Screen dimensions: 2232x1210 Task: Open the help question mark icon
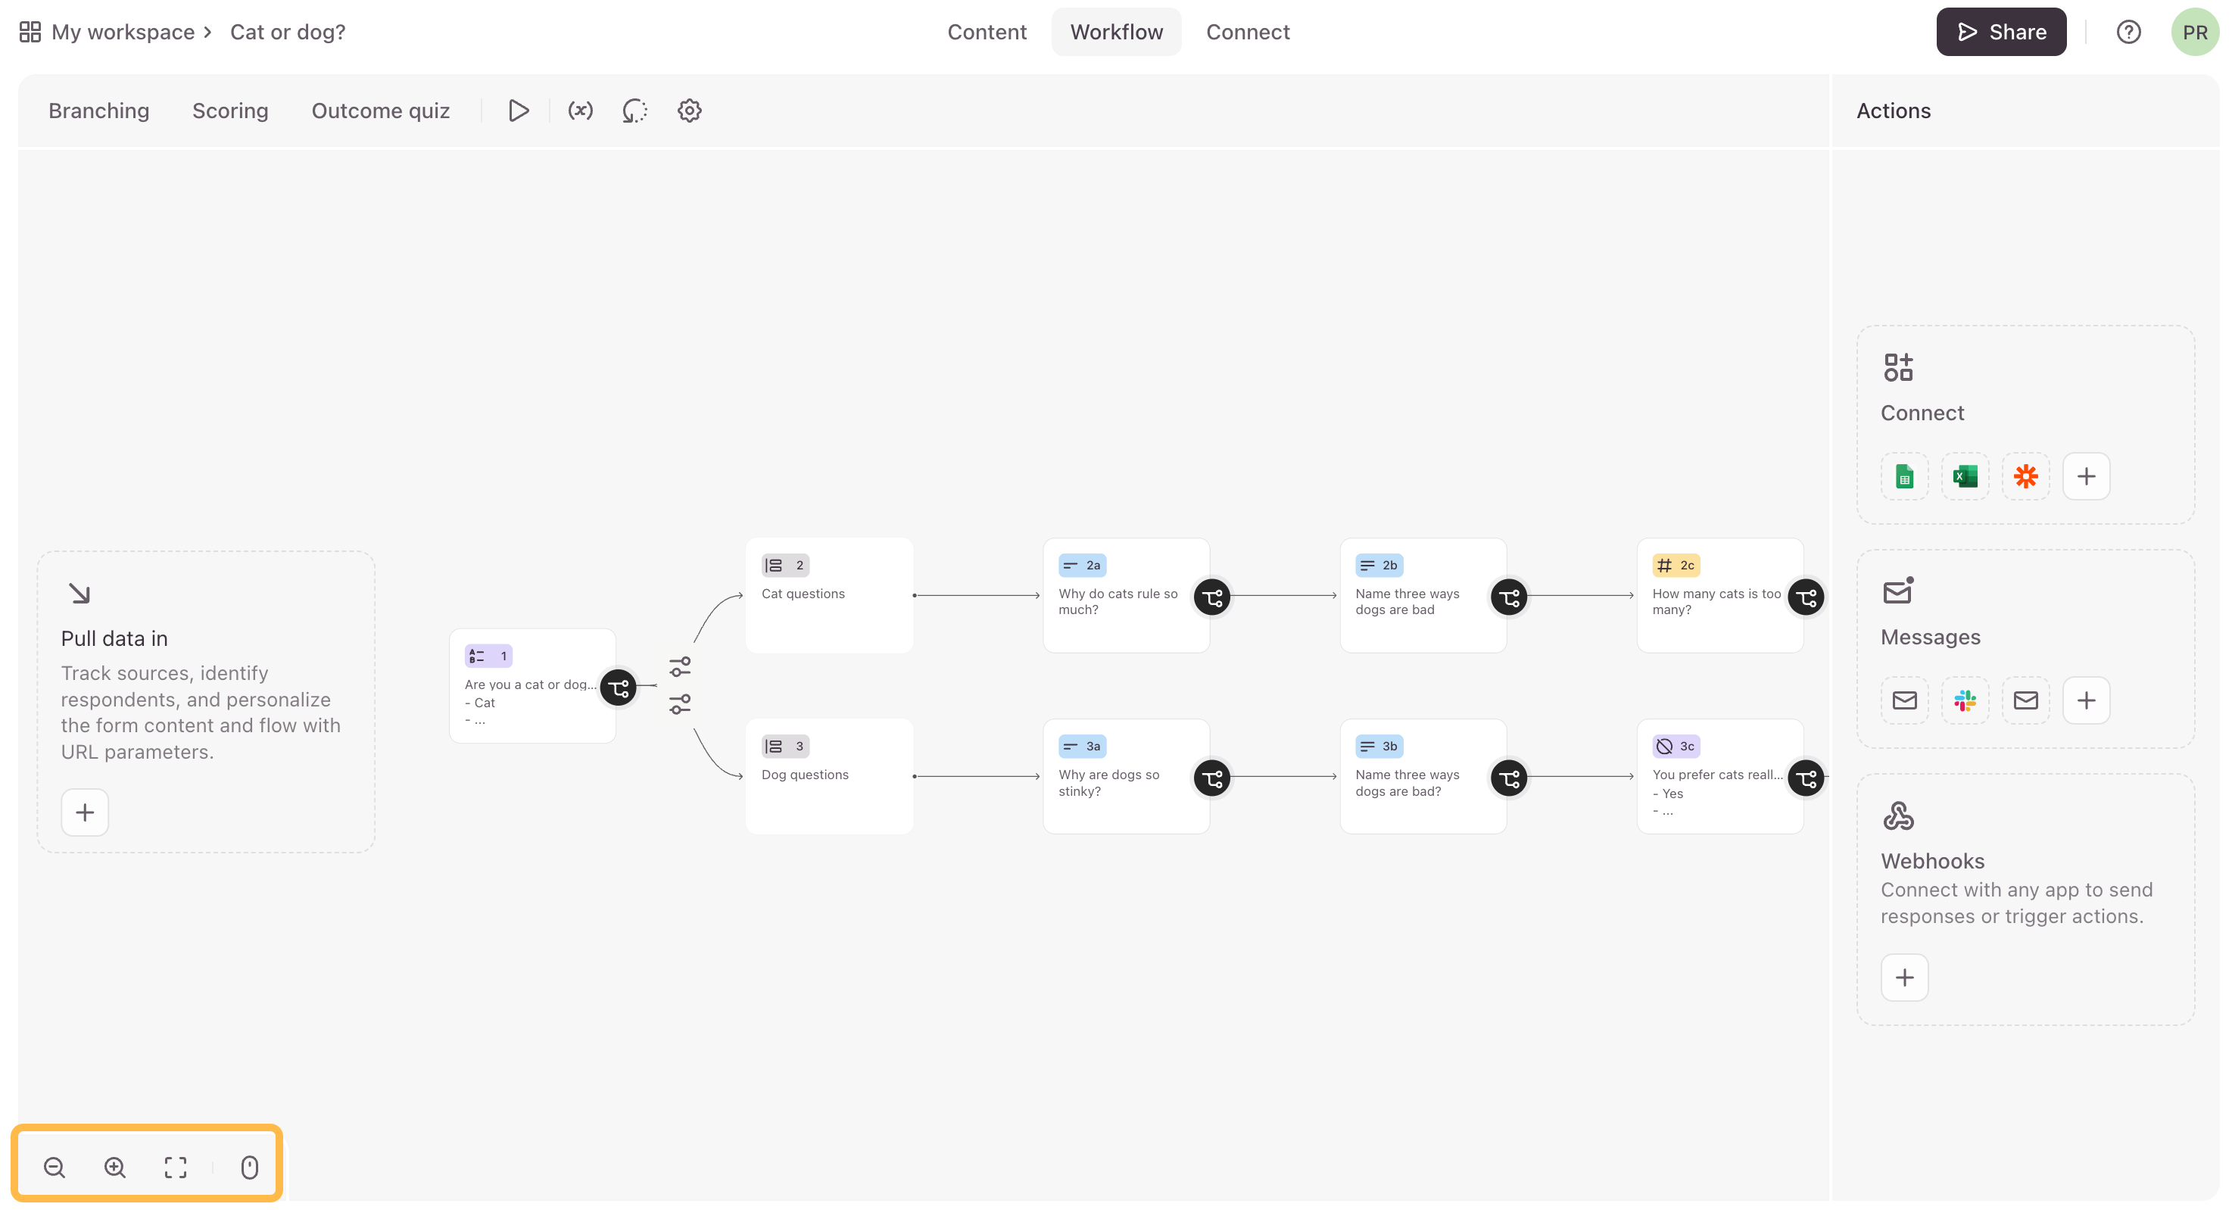point(2128,32)
